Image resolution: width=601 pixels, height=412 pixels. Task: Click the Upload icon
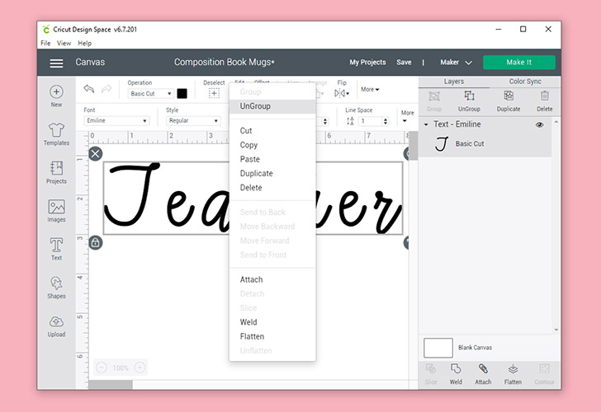point(56,321)
